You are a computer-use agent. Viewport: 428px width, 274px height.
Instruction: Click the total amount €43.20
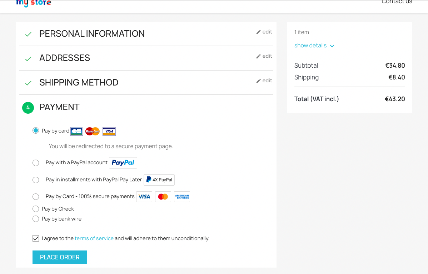point(395,99)
